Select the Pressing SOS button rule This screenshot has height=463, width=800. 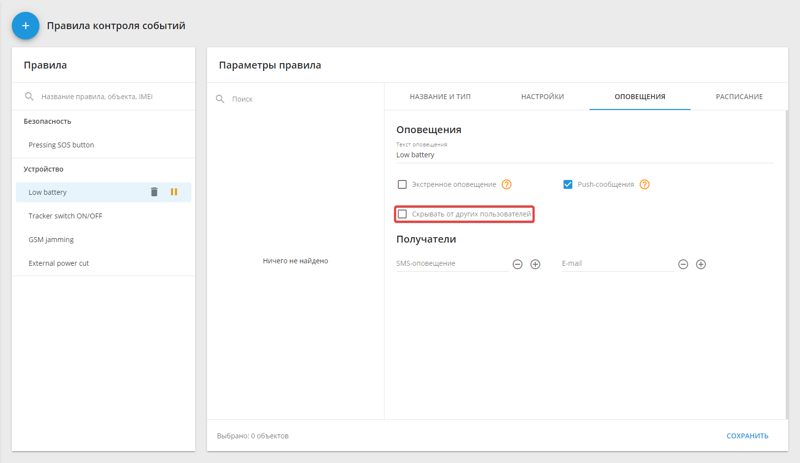61,145
